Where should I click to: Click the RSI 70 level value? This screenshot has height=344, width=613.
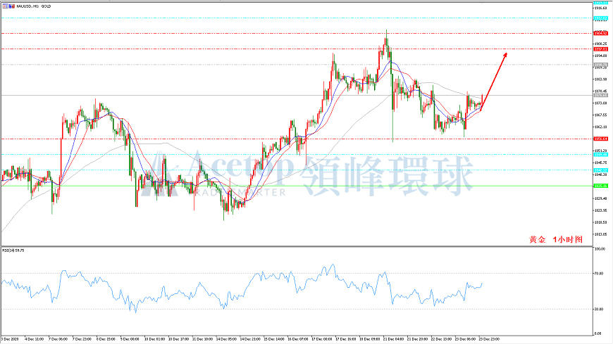pyautogui.click(x=598, y=274)
